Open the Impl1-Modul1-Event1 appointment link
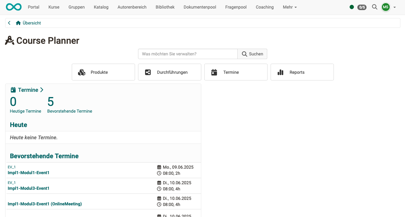Screen dimensions: 405x217 28,172
